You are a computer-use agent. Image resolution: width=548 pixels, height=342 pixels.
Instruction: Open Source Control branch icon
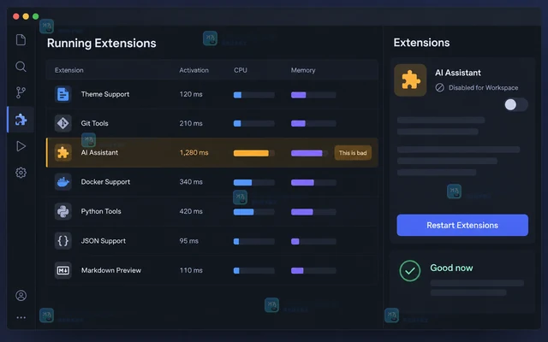21,92
